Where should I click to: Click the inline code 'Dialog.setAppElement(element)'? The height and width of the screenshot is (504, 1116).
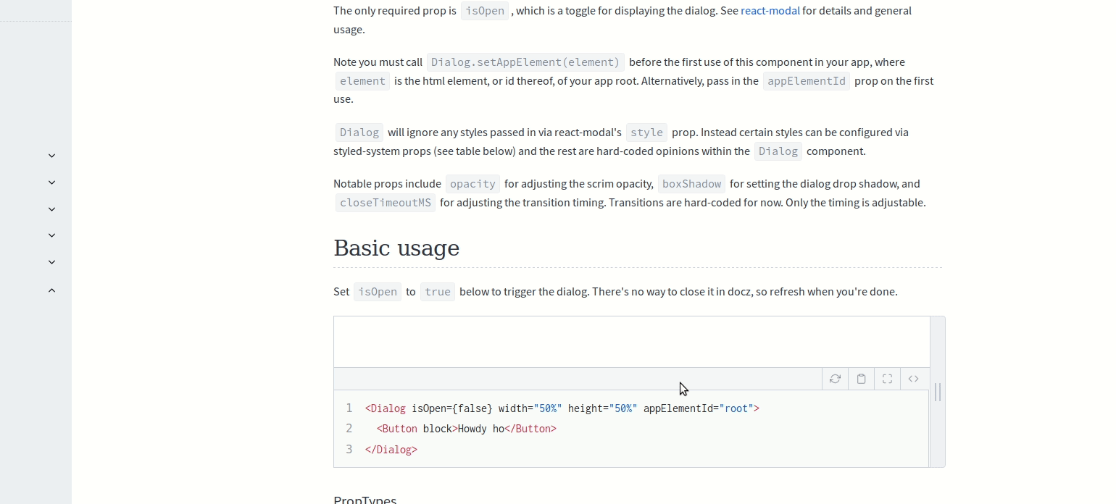click(x=525, y=62)
